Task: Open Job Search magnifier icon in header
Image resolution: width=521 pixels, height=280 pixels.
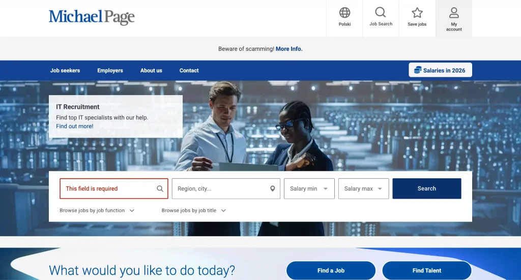Action: pyautogui.click(x=381, y=13)
